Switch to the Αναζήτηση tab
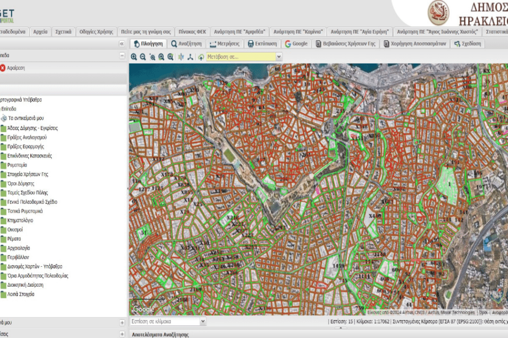 187,44
